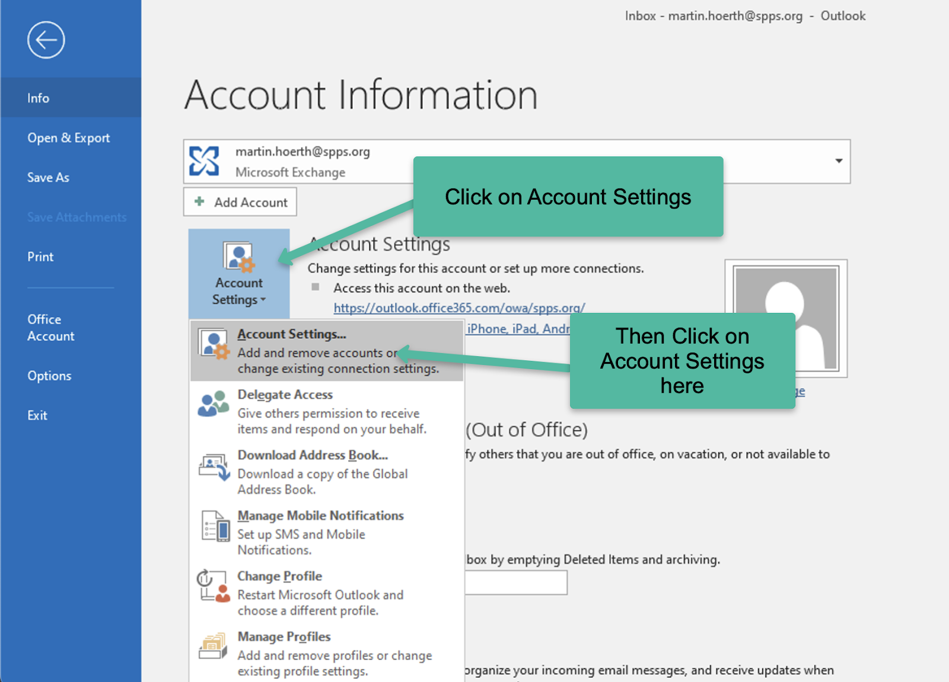Click the Account Settings button icon
Viewport: 949px width, 682px height.
[x=238, y=257]
